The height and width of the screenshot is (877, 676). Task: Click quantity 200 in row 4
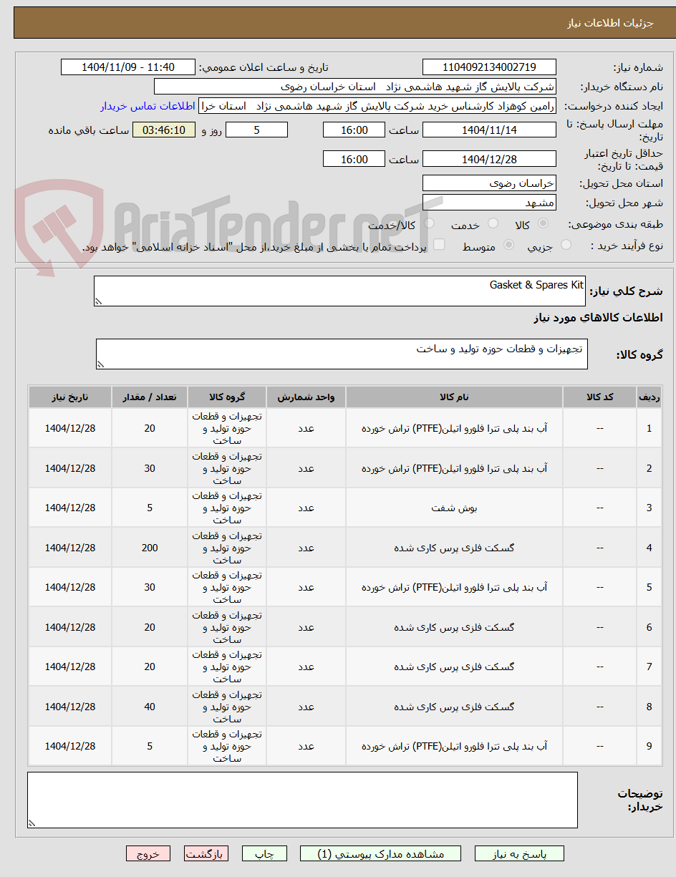[x=150, y=548]
